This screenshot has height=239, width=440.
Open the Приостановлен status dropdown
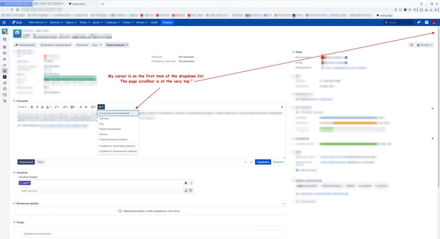[117, 45]
